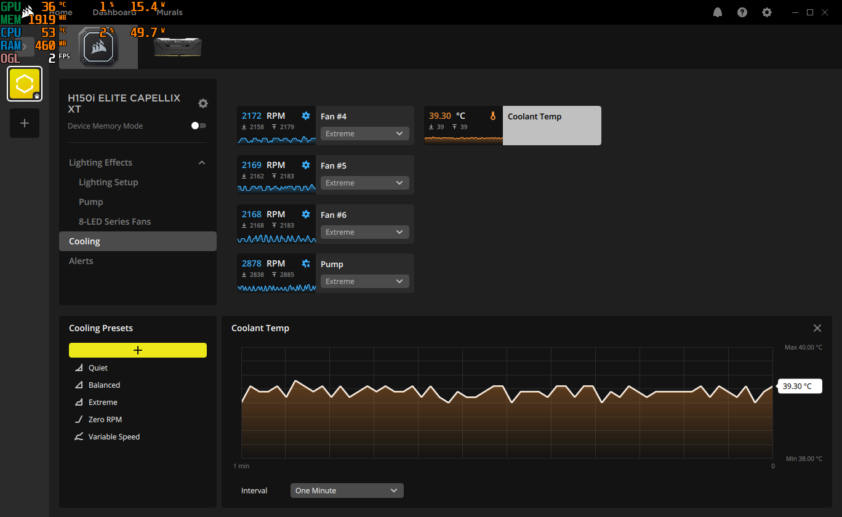The image size is (842, 517).
Task: Open the Alerts section
Action: [81, 261]
